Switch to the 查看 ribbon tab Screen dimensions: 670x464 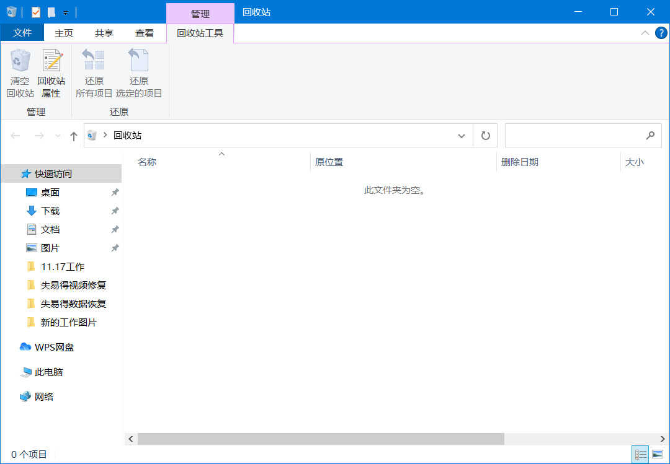coord(145,33)
